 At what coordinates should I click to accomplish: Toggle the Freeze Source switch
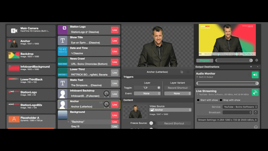point(151,123)
